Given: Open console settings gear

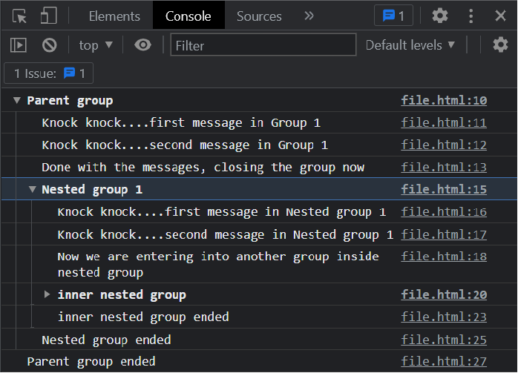Looking at the screenshot, I should tap(501, 45).
